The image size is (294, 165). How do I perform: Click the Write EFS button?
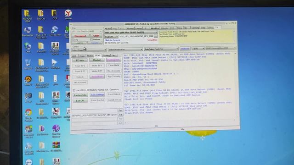coord(97,66)
